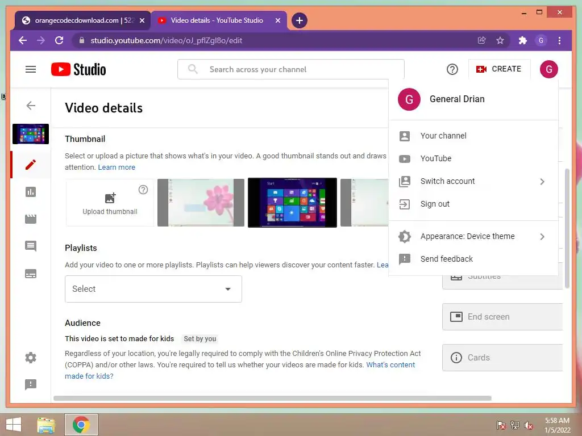This screenshot has height=436, width=582.
Task: Choose the Windows Start screen thumbnail
Action: click(293, 203)
